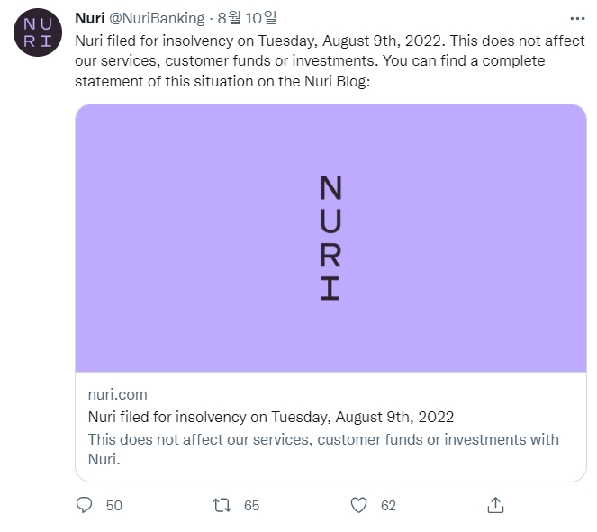Screen dimensions: 597x532
Task: Click the @NuriBanking handle
Action: pos(157,19)
